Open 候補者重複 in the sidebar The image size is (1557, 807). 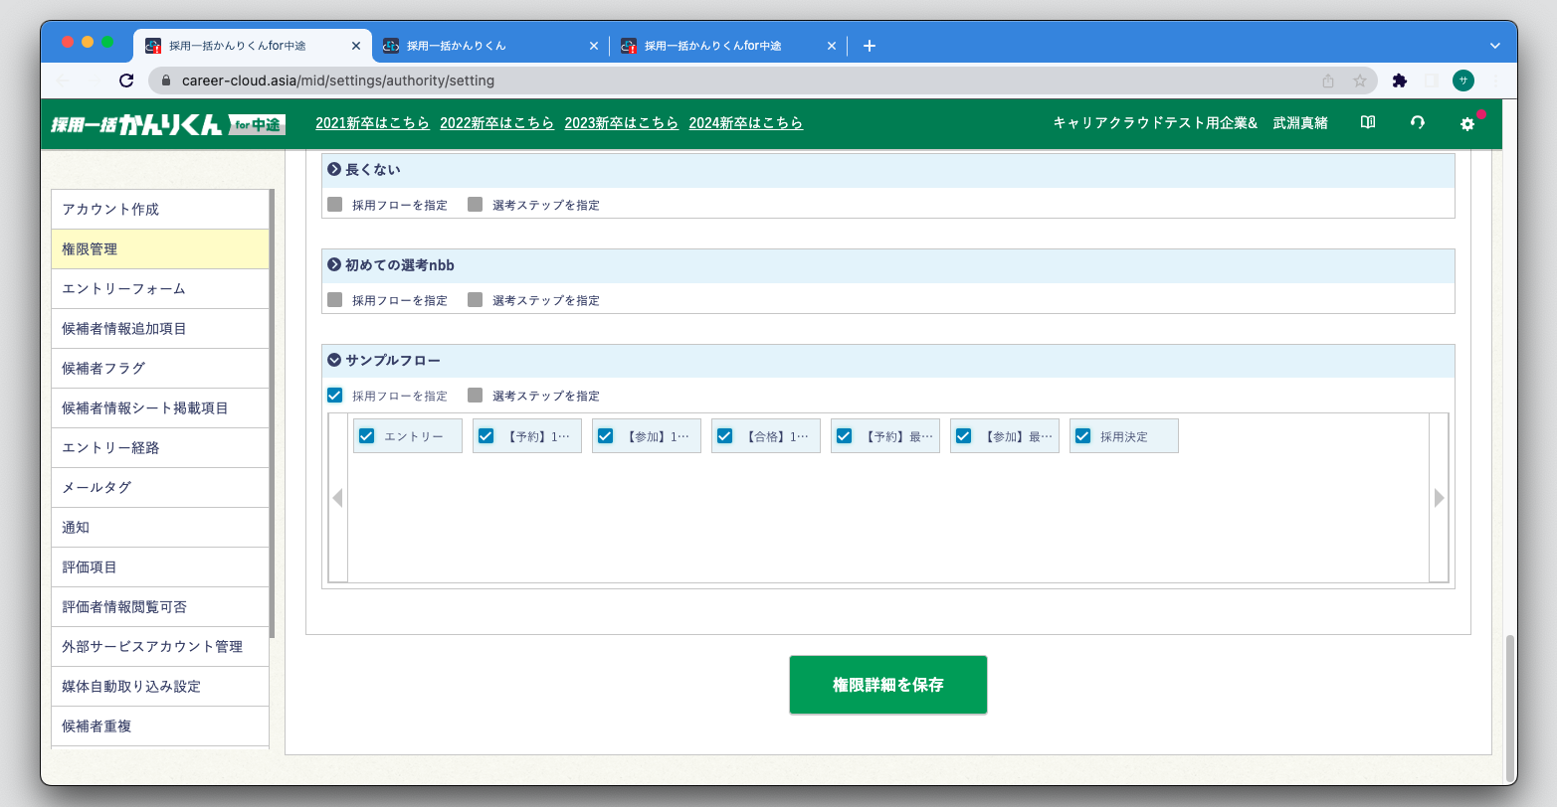(160, 726)
